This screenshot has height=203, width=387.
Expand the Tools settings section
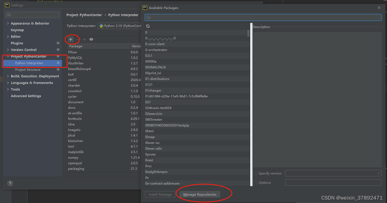pos(8,89)
